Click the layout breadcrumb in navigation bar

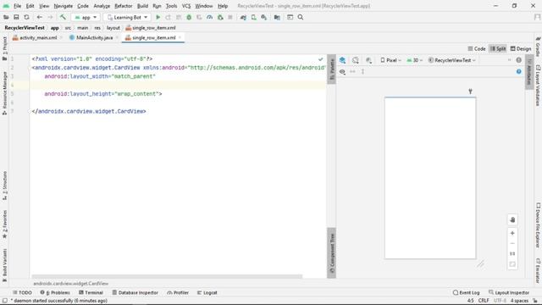click(x=113, y=28)
